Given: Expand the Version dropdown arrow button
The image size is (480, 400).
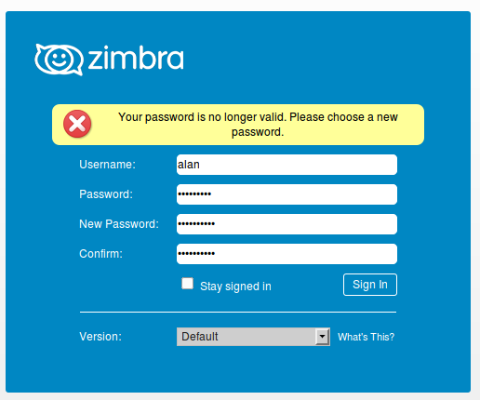Looking at the screenshot, I should pos(322,337).
